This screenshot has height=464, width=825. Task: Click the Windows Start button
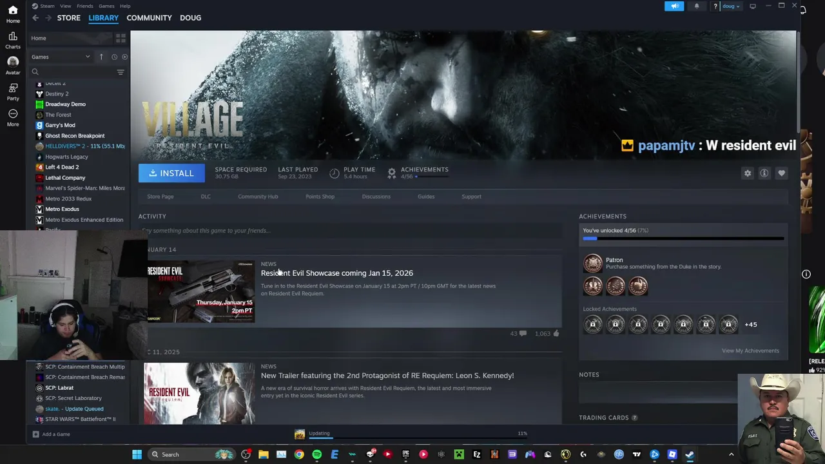tap(137, 454)
